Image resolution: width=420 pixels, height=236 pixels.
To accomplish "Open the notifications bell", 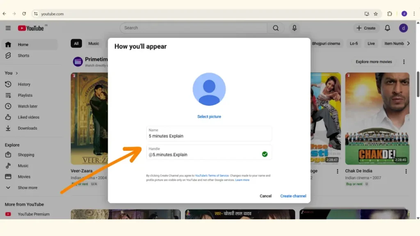I will 387,28.
